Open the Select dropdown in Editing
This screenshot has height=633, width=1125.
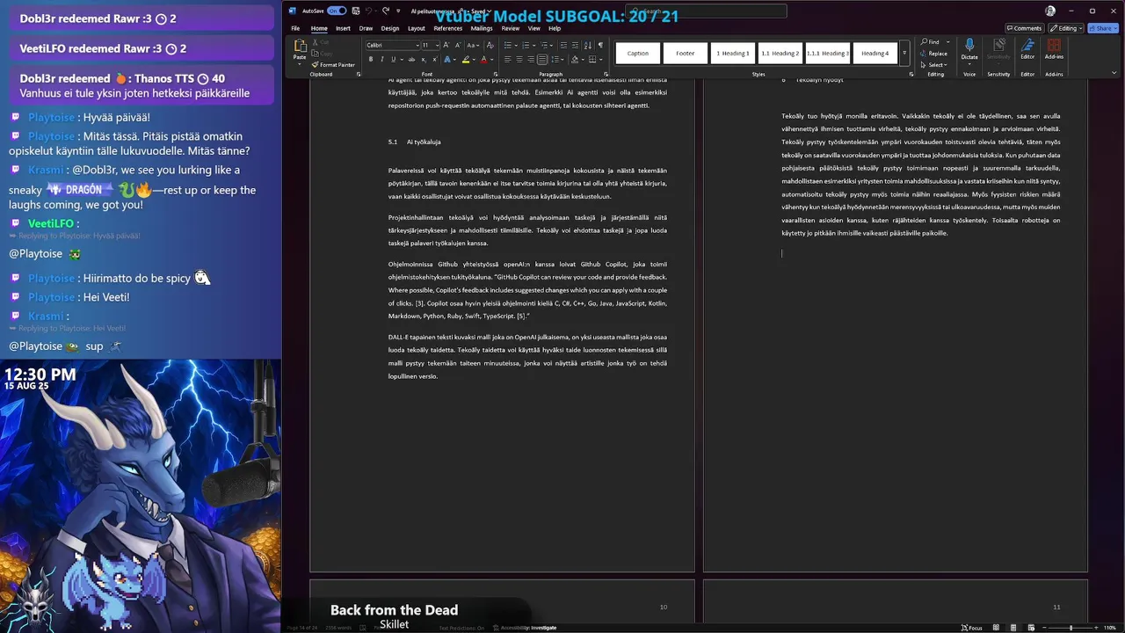(934, 64)
